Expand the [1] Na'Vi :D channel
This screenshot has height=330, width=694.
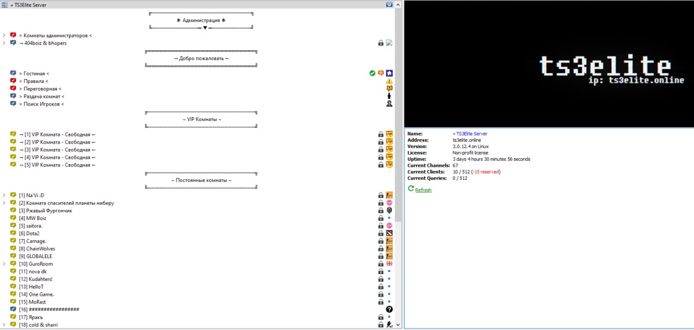tap(4, 196)
